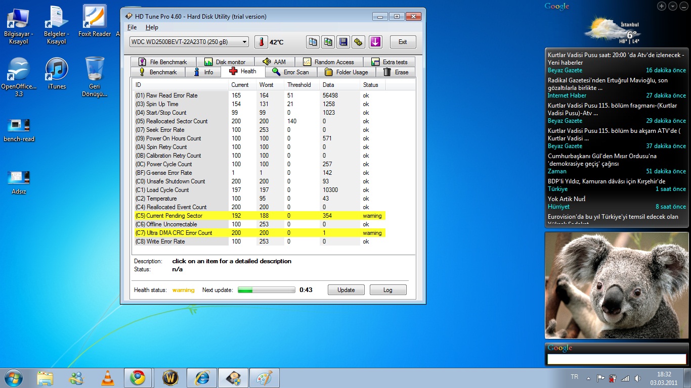Select the Adsız desktop file
Screen dimensions: 691x388
[19, 183]
